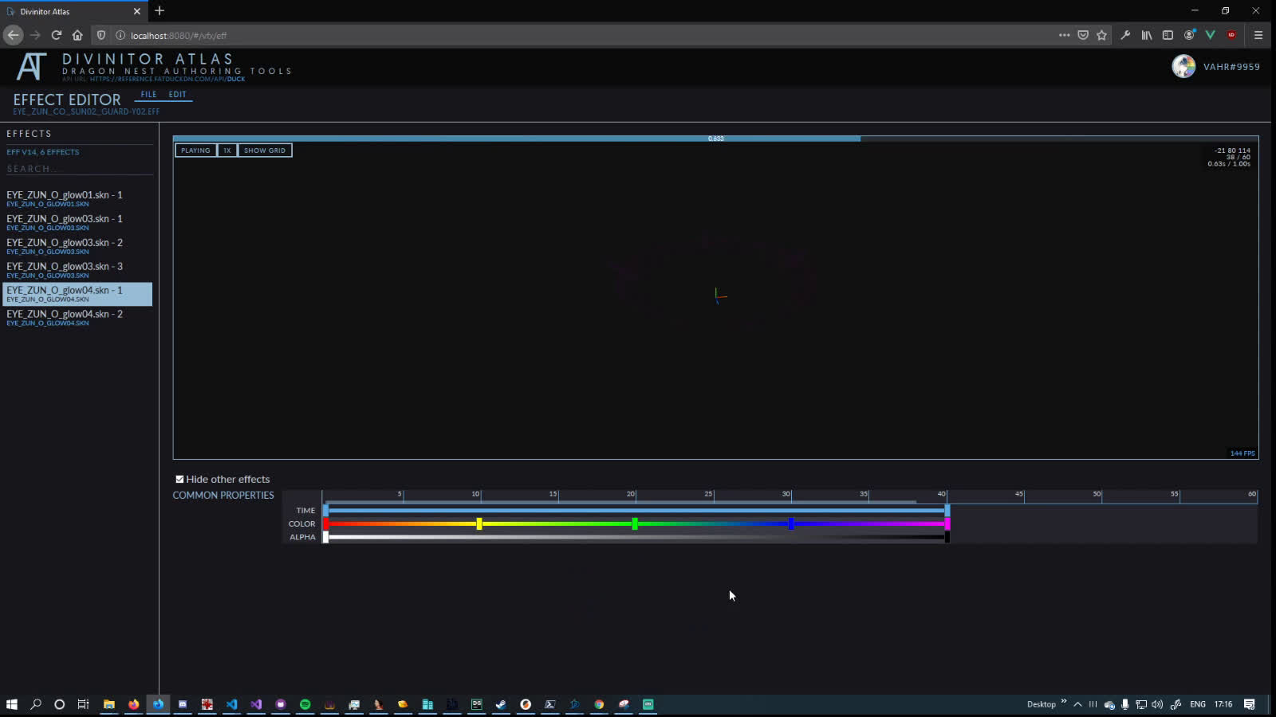1276x717 pixels.
Task: Select the green keyframe on the COLOR track
Action: tap(634, 523)
